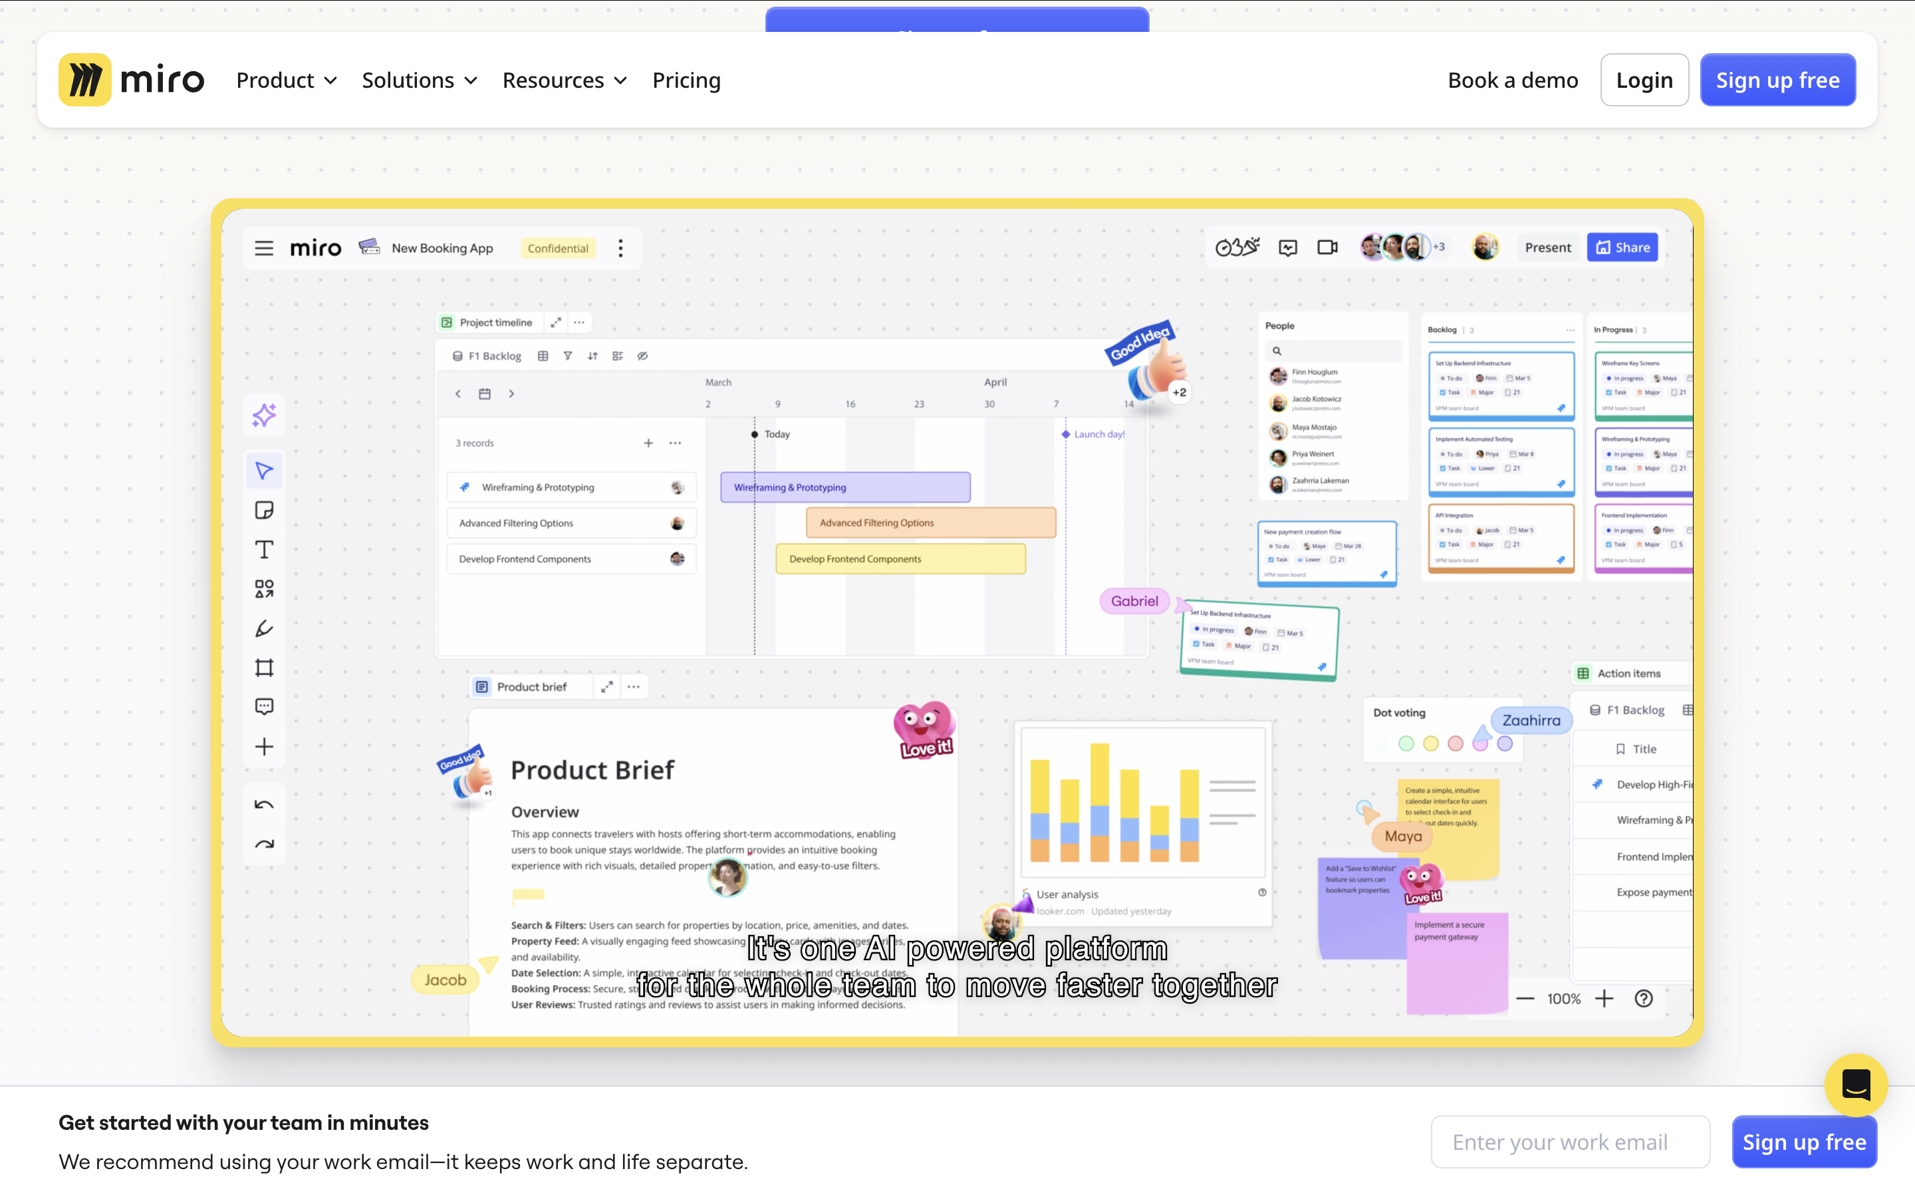Viewport: 1915px width, 1197px height.
Task: Click the Advanced Filtering Options orange bar
Action: 931,523
